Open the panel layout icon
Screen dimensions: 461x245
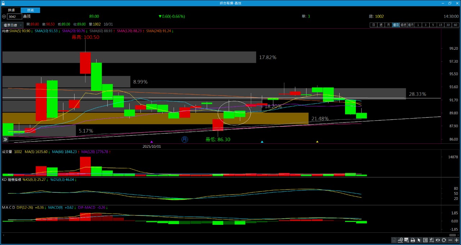[x=425, y=240]
